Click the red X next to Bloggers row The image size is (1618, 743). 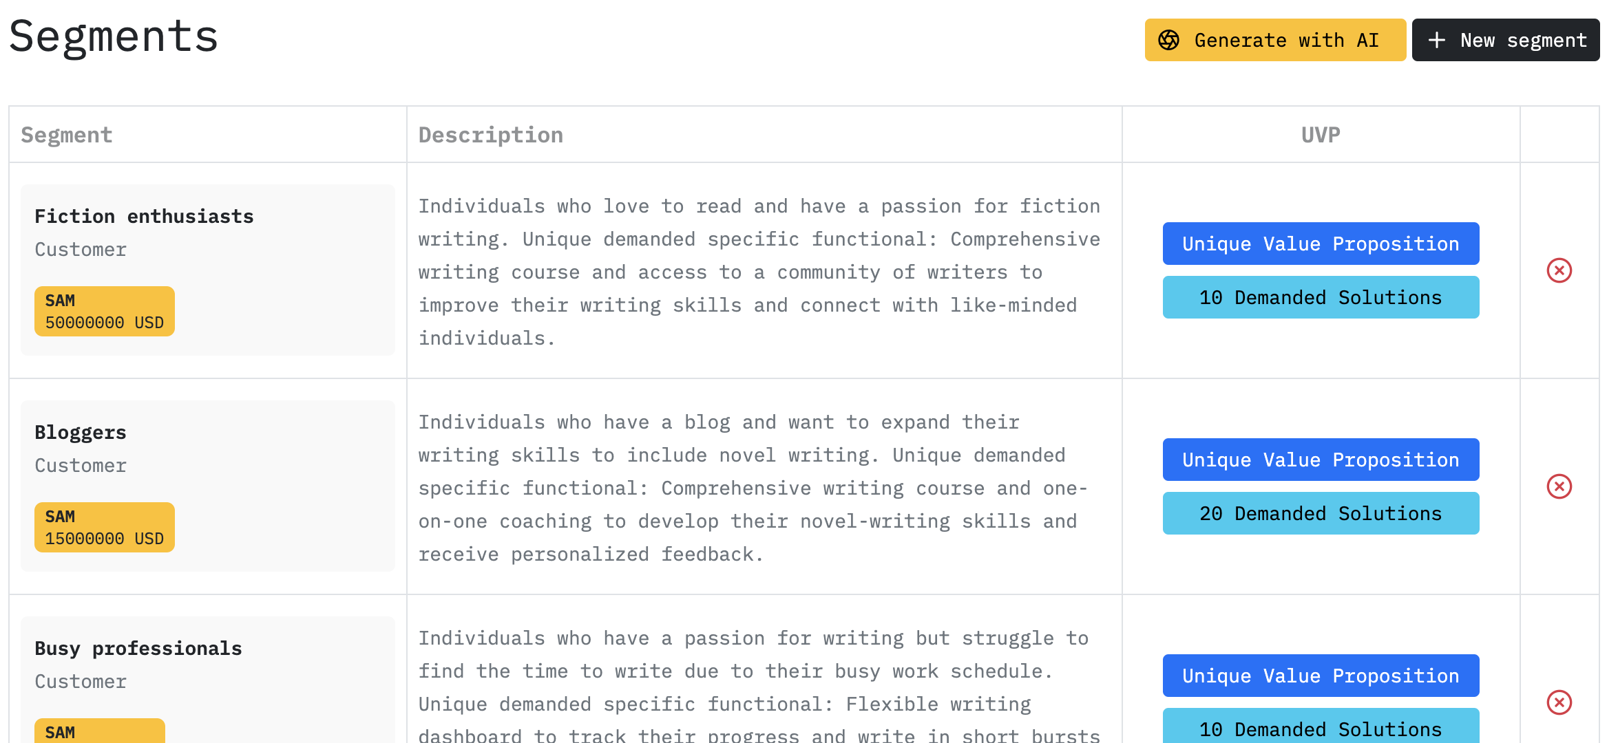click(1559, 487)
